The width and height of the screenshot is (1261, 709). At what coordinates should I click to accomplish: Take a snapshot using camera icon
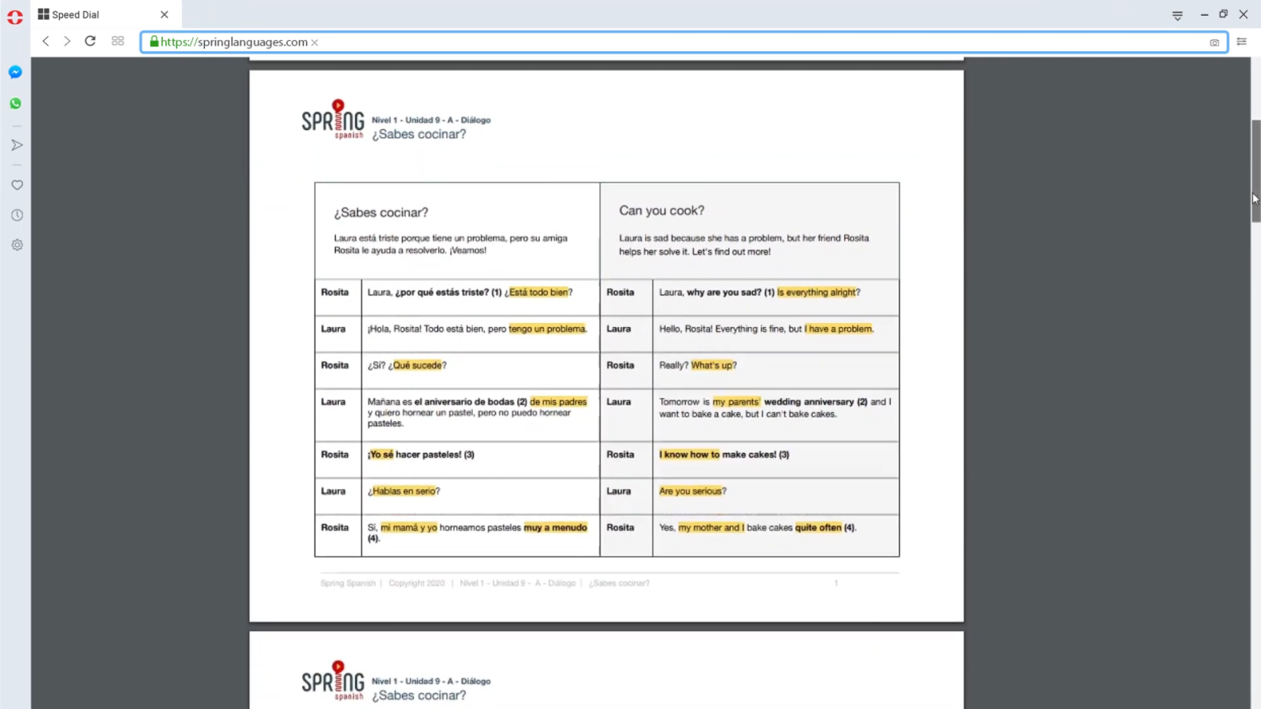[1215, 43]
